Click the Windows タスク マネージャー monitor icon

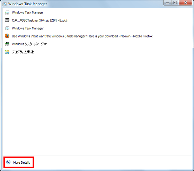pos(7,44)
